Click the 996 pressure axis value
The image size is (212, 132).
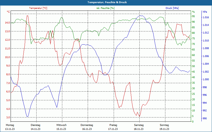[205, 95]
